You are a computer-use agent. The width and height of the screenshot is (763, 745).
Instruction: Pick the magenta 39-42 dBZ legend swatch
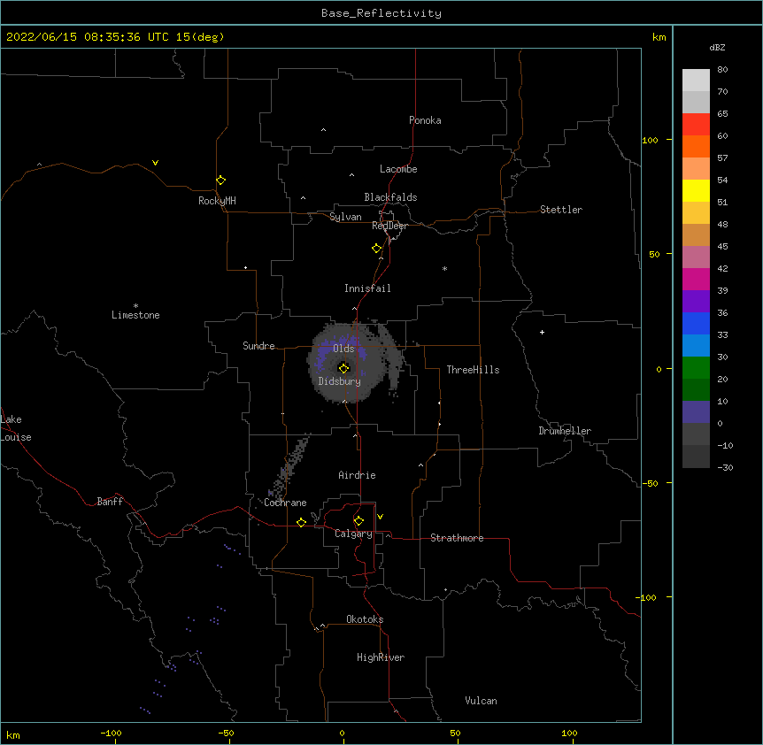[x=696, y=279]
